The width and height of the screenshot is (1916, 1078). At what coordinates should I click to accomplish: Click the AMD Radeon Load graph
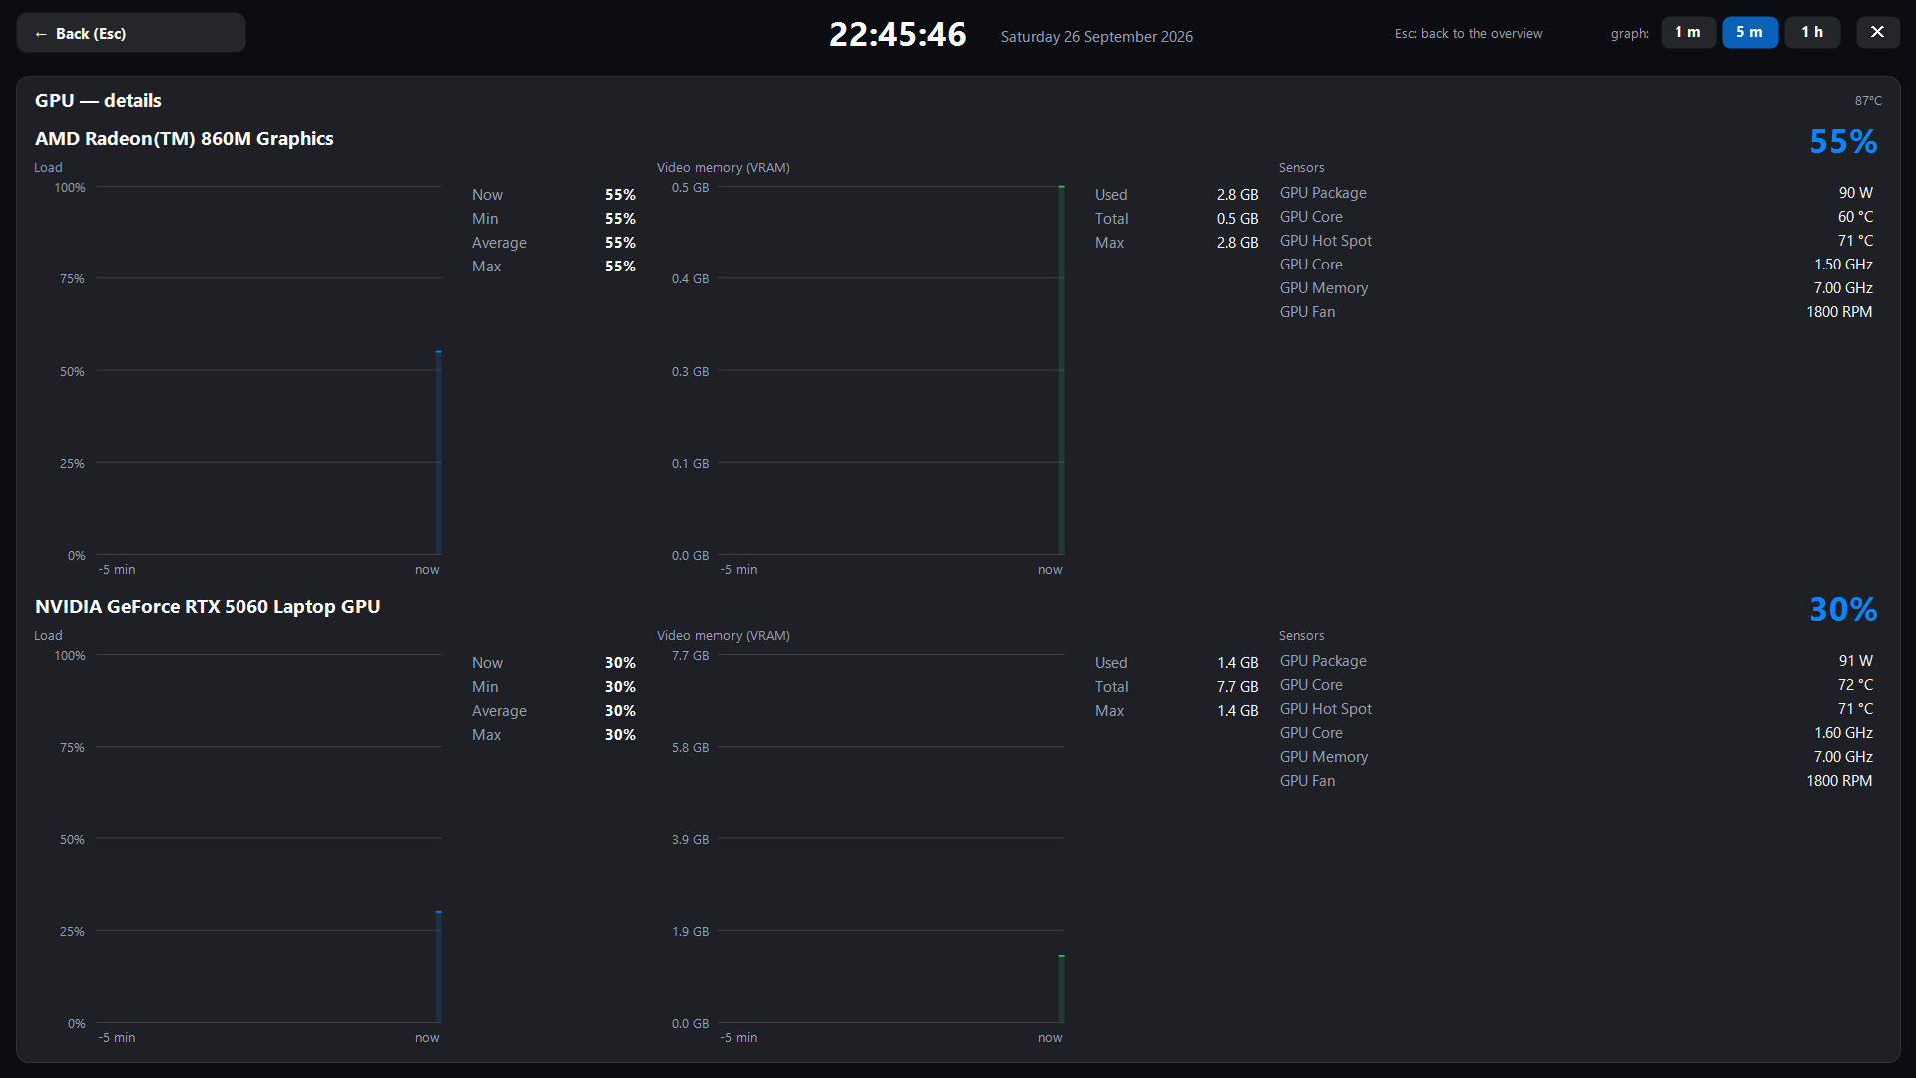pyautogui.click(x=268, y=370)
